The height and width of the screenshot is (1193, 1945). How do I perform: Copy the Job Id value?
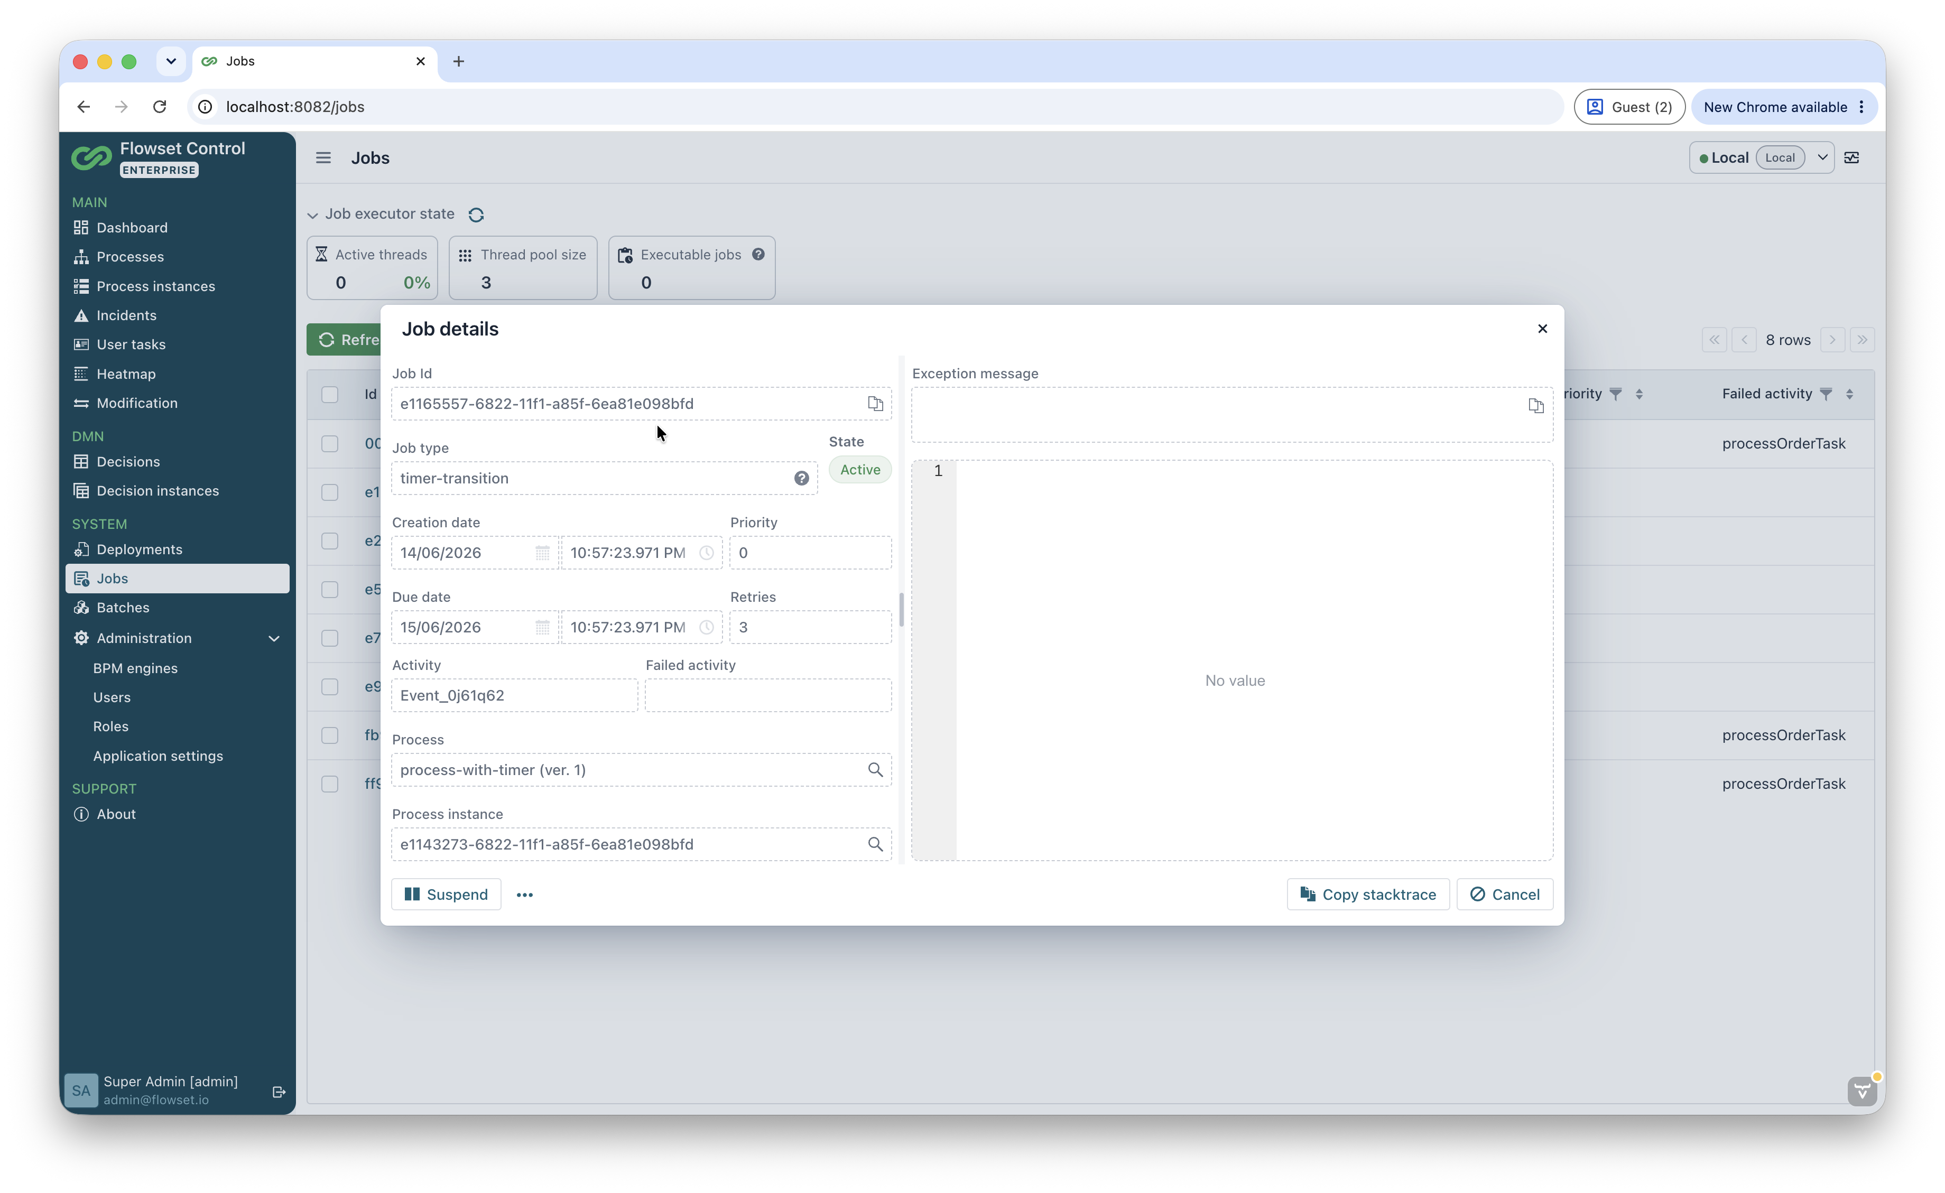[875, 404]
